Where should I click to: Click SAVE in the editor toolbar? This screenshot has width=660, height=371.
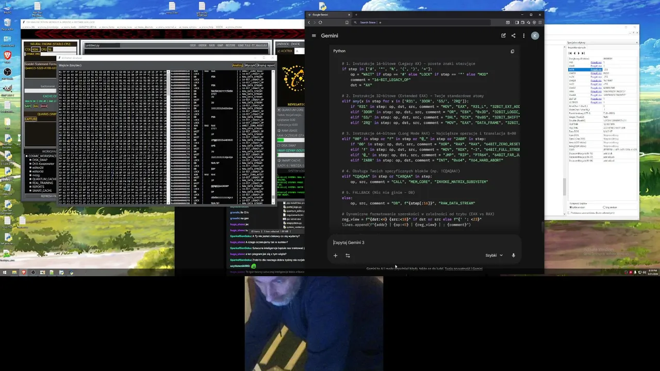click(x=212, y=45)
